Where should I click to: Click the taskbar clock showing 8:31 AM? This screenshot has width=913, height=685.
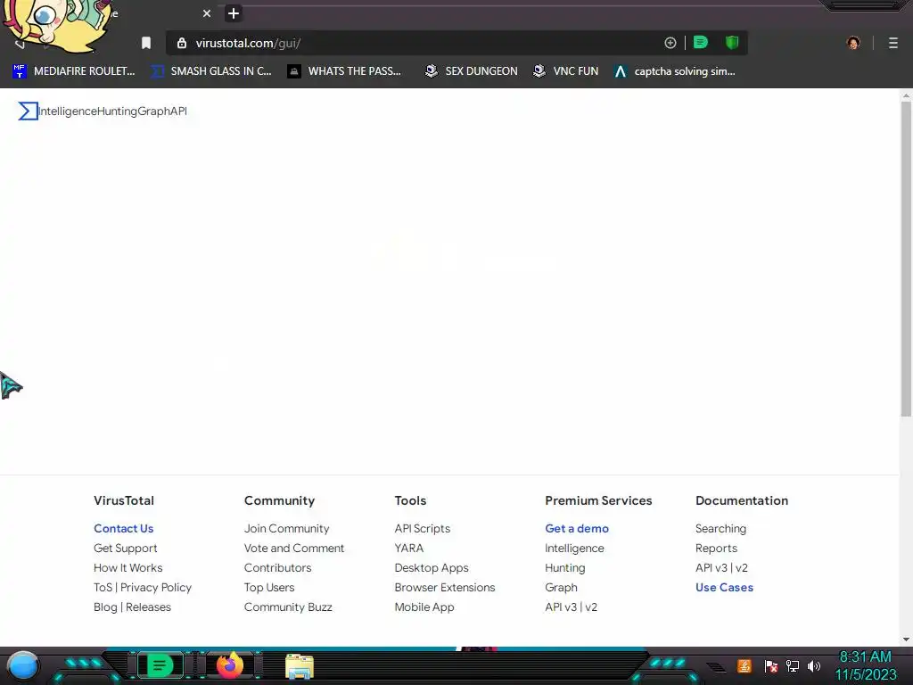click(x=865, y=665)
